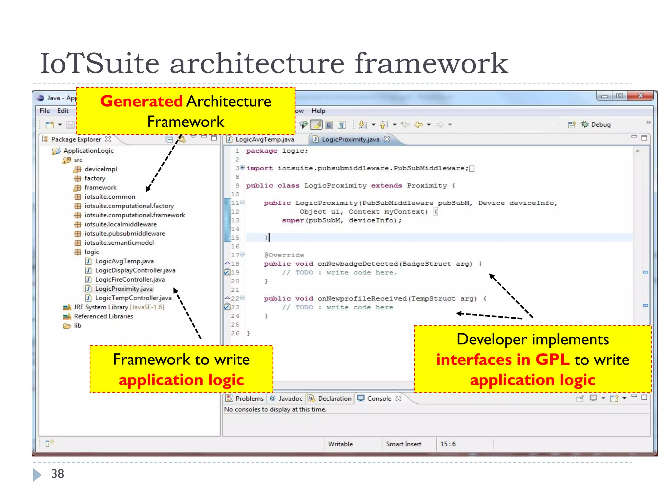Toggle Link with Editor in Package Explorer
The image size is (665, 499).
point(182,139)
